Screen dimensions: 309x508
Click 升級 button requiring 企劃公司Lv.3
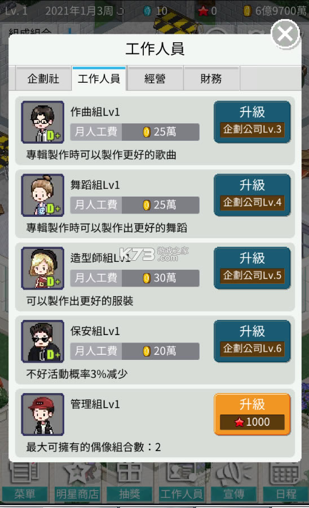tap(252, 122)
